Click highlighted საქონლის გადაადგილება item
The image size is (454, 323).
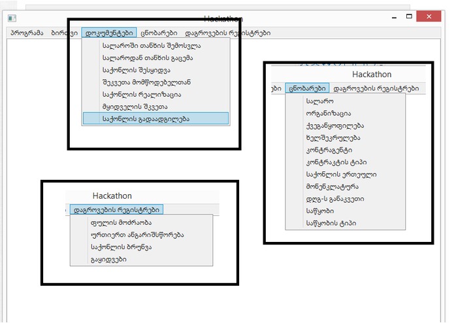155,119
